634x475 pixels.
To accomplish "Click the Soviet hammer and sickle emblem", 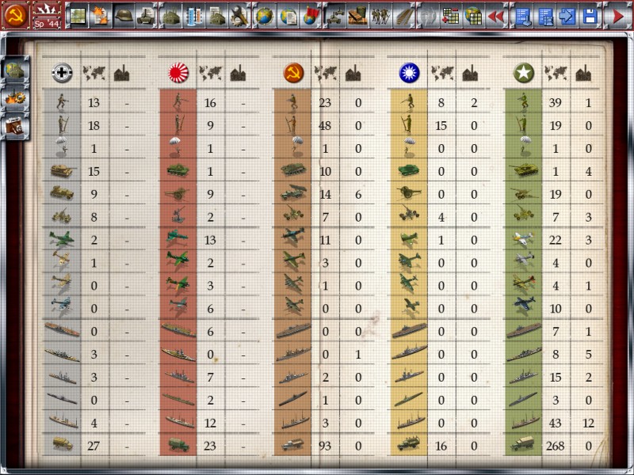I will [16, 15].
